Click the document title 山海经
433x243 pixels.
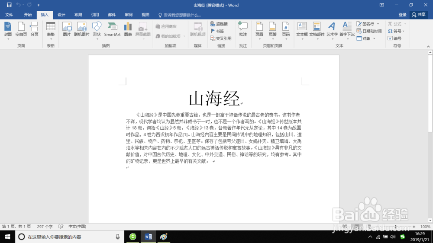[214, 99]
